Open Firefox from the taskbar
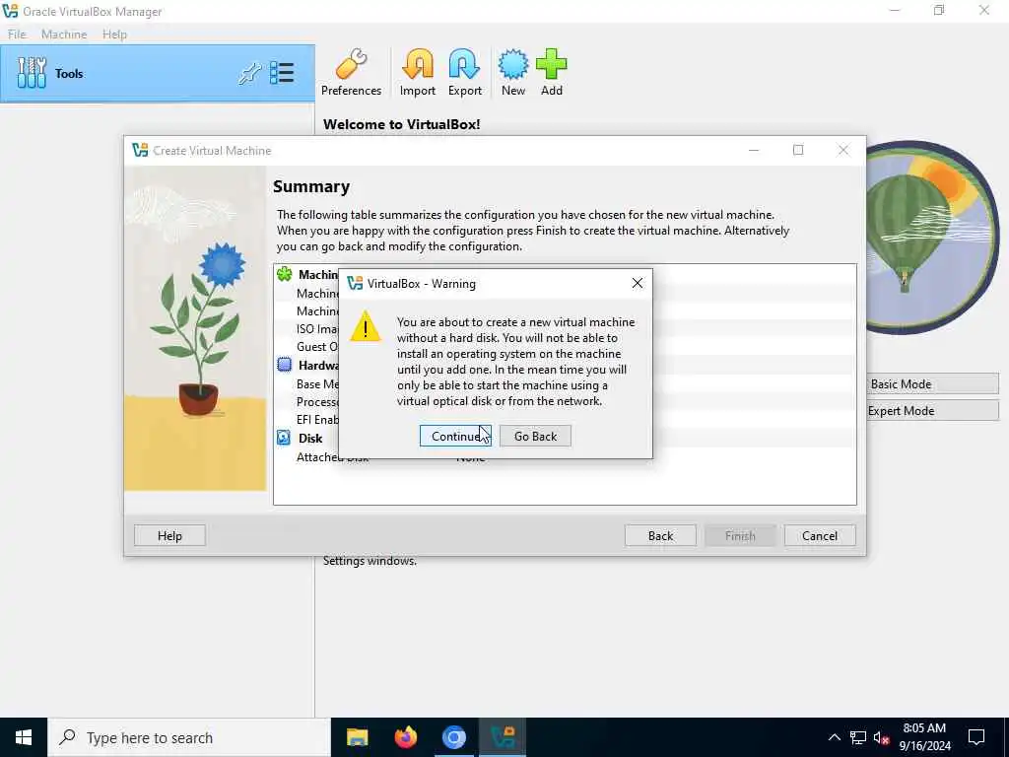This screenshot has height=757, width=1009. pos(405,737)
